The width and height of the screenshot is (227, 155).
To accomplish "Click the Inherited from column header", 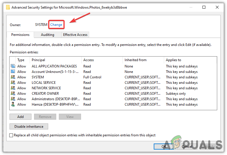I will point(143,60).
